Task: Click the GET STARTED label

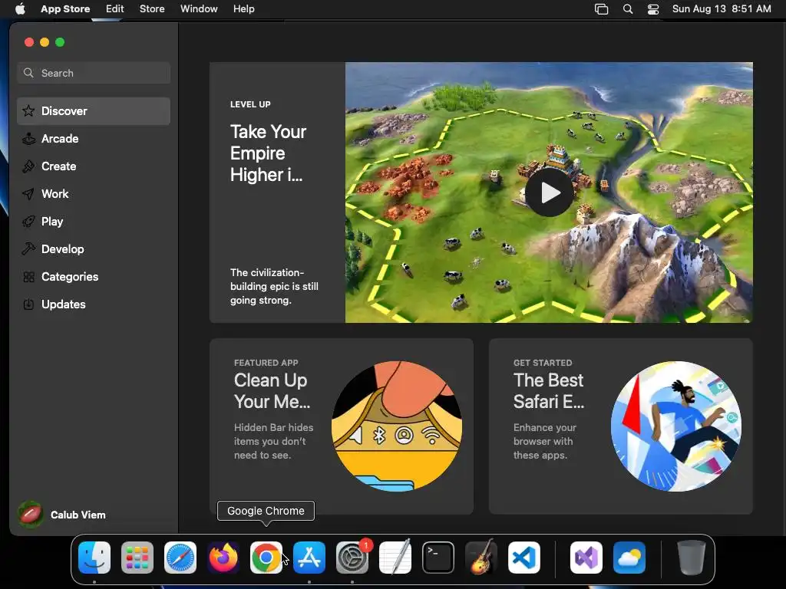Action: click(543, 363)
